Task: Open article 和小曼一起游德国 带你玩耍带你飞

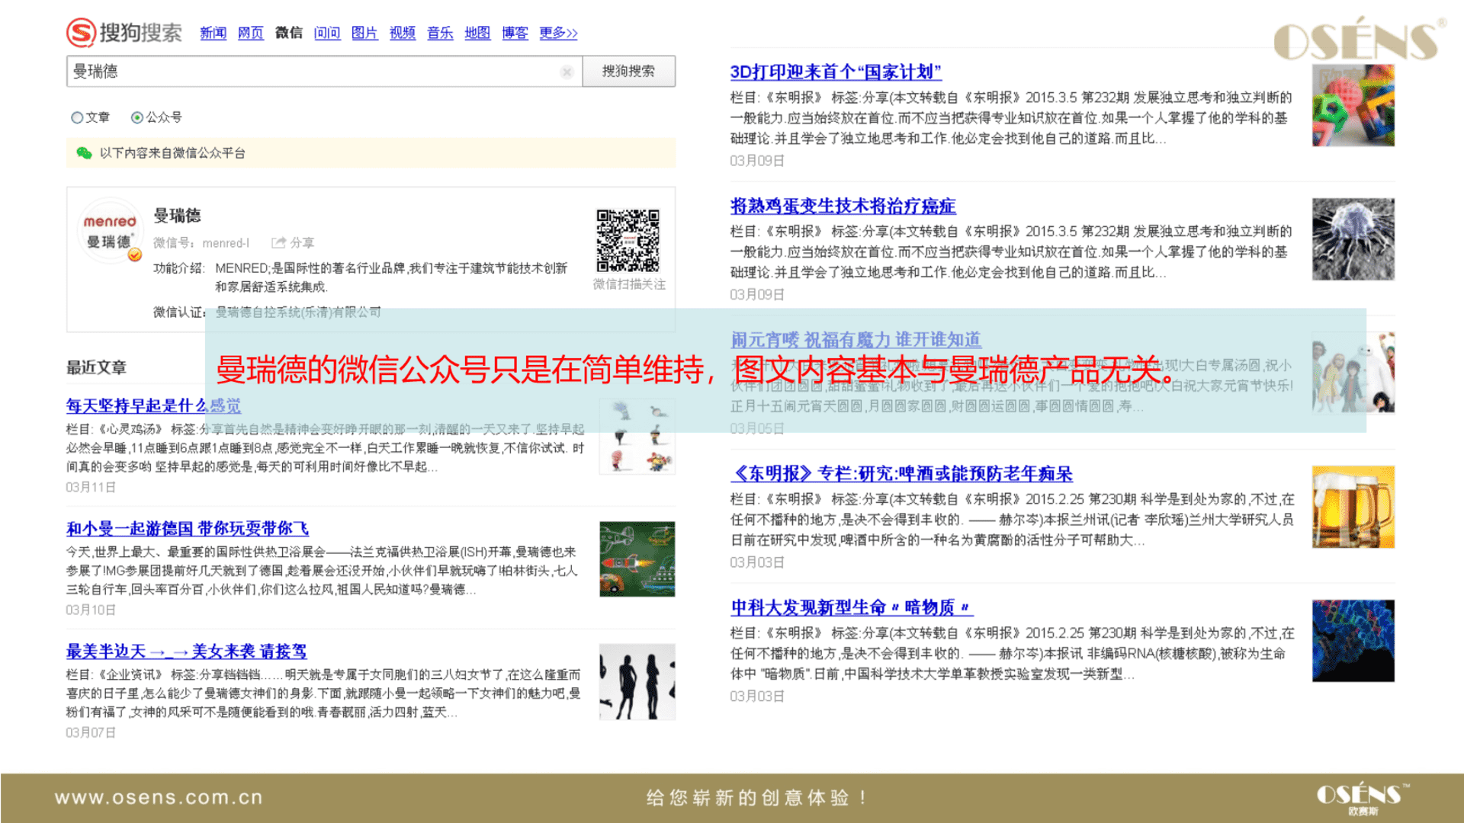Action: click(x=188, y=528)
